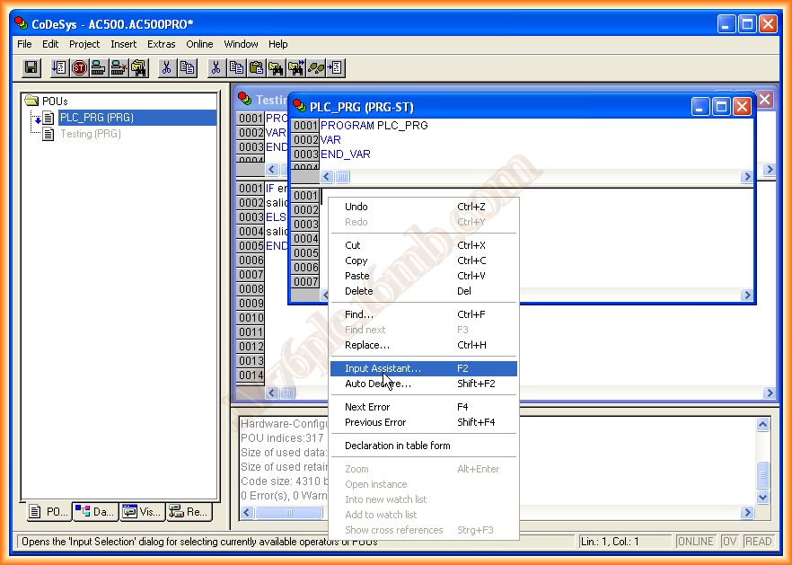This screenshot has height=565, width=792.
Task: Expand the Extras menu
Action: (x=162, y=44)
